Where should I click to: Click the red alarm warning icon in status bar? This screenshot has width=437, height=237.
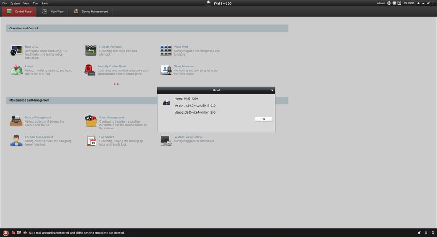6,233
